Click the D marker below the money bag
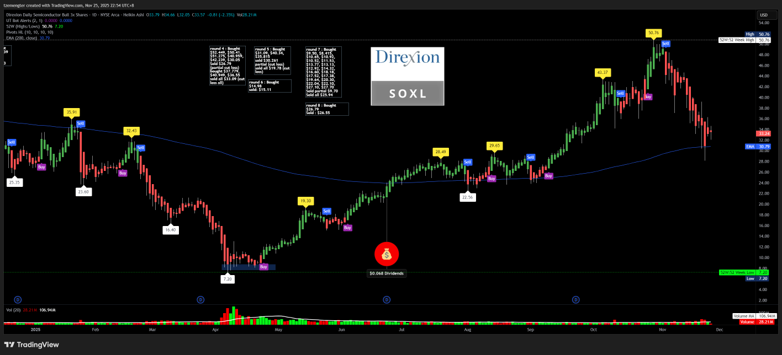This screenshot has width=782, height=355. [387, 299]
